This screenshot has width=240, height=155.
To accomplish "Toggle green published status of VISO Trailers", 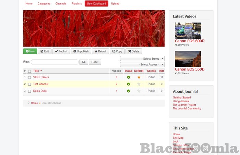I will pos(129,77).
